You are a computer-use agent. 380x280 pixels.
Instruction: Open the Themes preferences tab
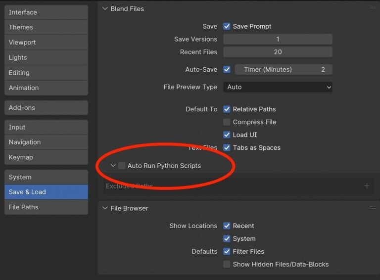click(x=46, y=27)
